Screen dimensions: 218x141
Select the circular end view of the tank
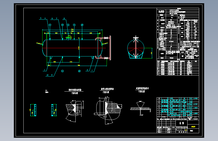pos(136,48)
